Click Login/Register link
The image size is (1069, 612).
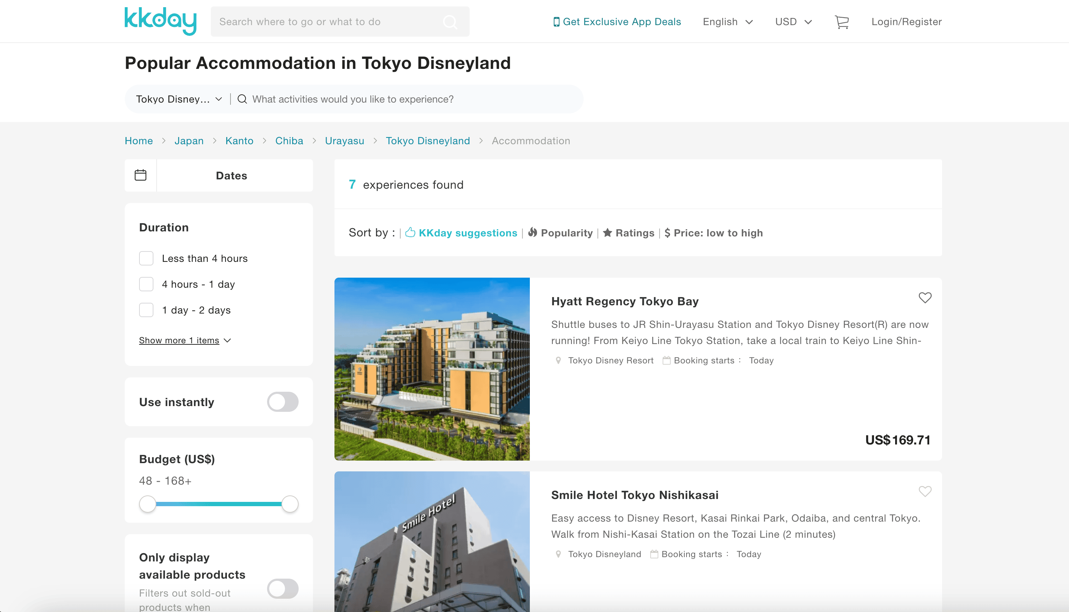[906, 22]
